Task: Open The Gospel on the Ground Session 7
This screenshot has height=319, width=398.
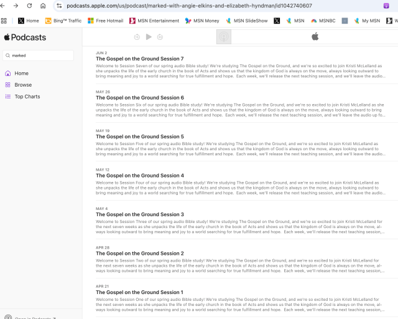Action: click(x=139, y=59)
